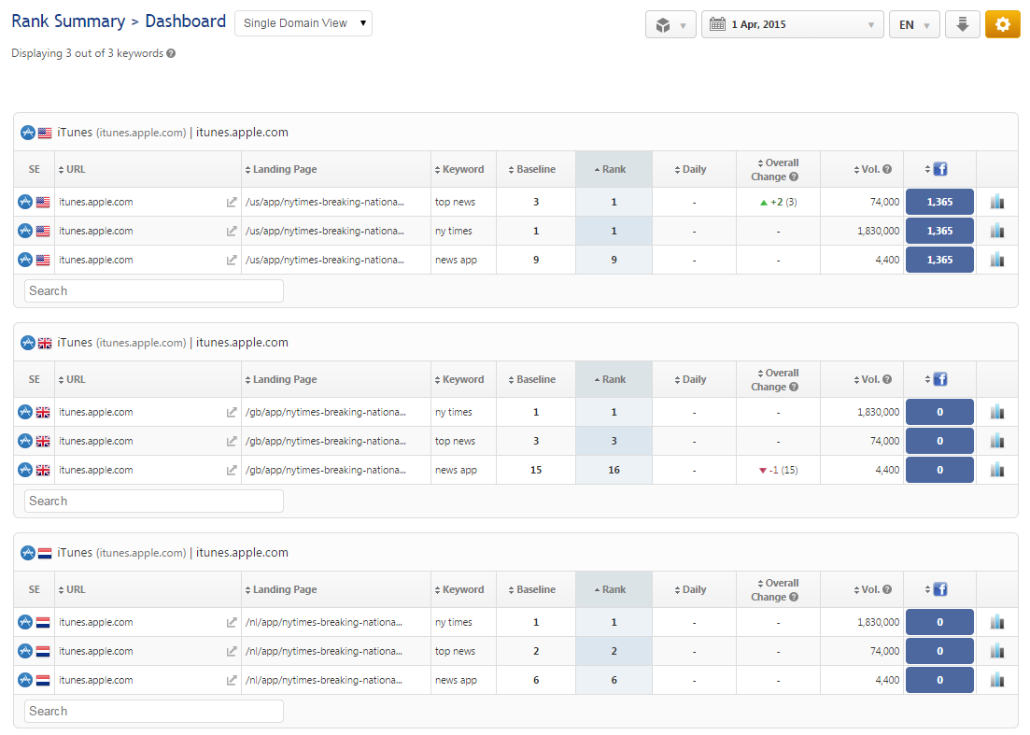
Task: Sort by Facebook column in first table
Action: pos(938,169)
